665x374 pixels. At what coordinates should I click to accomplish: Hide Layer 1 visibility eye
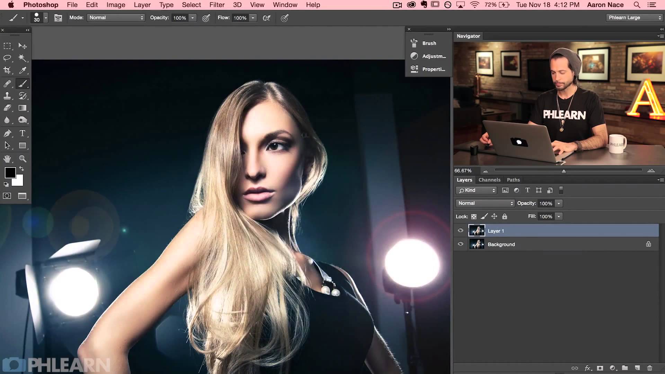[461, 230]
